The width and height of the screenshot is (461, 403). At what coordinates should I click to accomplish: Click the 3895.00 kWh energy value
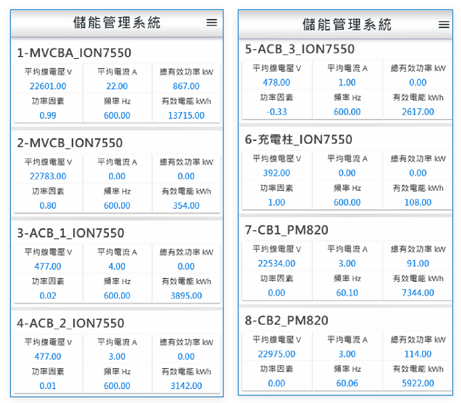point(186,296)
